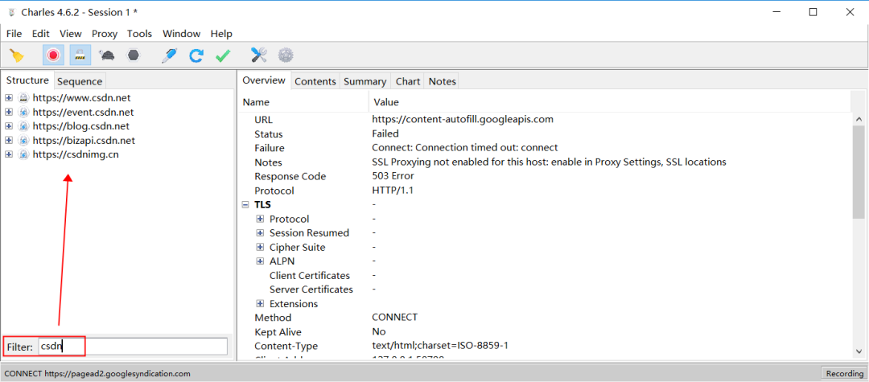
Task: Expand the TLS Cipher Suite row
Action: (x=260, y=248)
